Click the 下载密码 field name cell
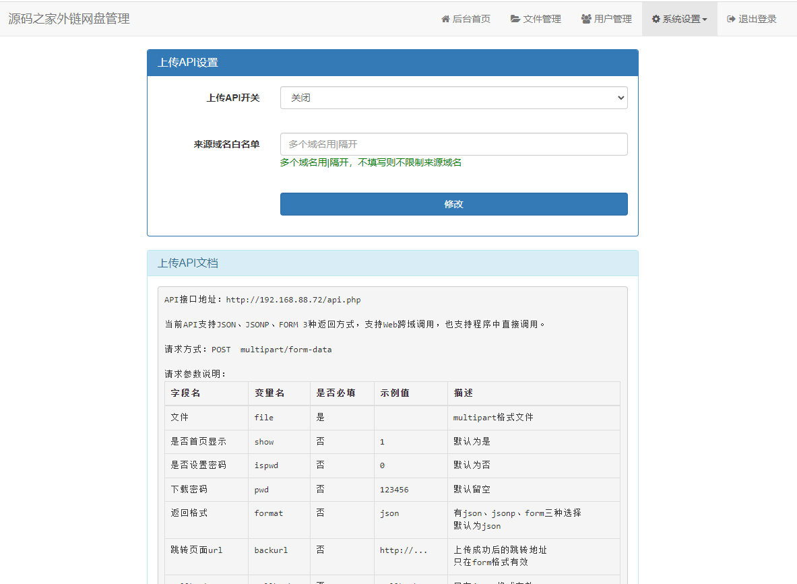The width and height of the screenshot is (797, 584). pyautogui.click(x=206, y=490)
